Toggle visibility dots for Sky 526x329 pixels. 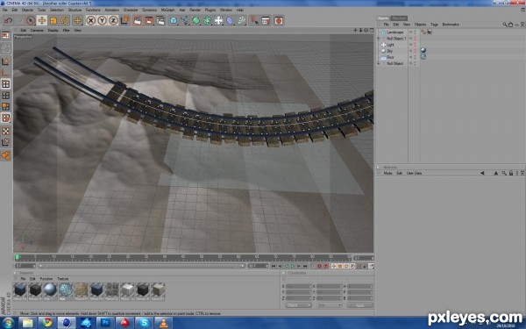point(415,51)
